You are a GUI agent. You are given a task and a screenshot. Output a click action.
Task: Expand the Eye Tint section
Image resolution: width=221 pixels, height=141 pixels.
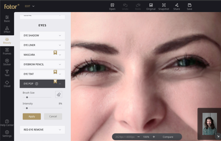click(x=42, y=74)
